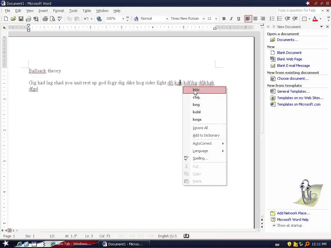Print the document with printer icon
The width and height of the screenshot is (331, 248).
click(x=45, y=18)
